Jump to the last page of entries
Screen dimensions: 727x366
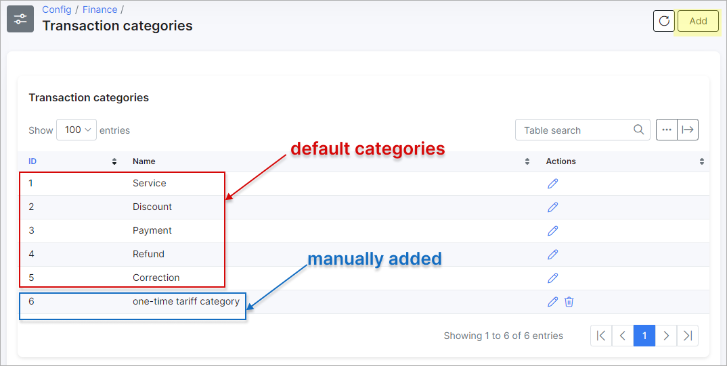[688, 336]
